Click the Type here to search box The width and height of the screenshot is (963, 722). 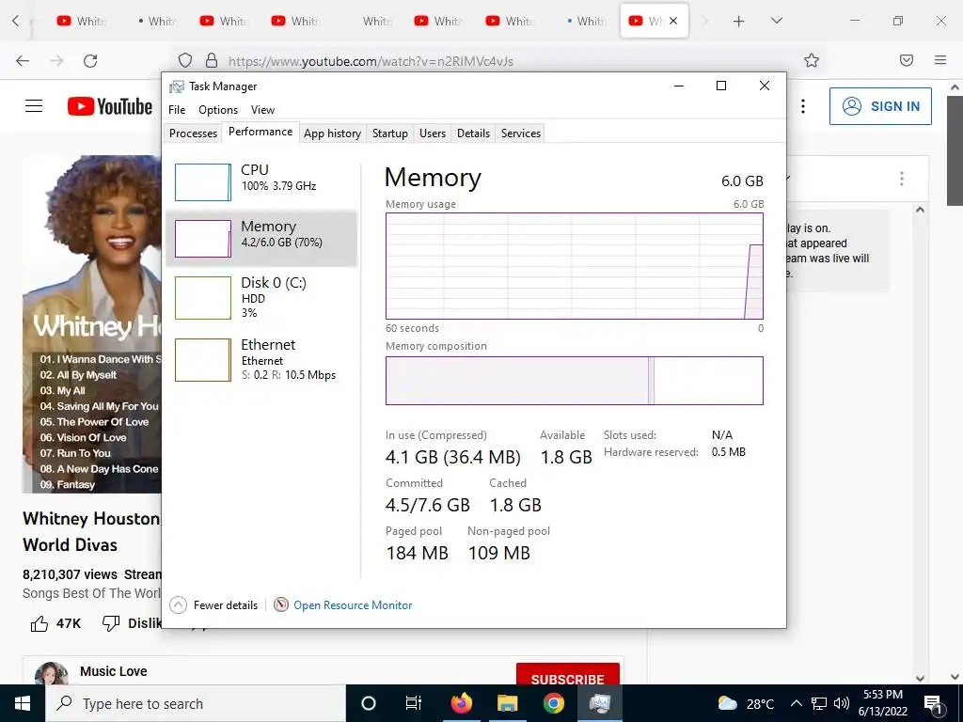pyautogui.click(x=196, y=703)
